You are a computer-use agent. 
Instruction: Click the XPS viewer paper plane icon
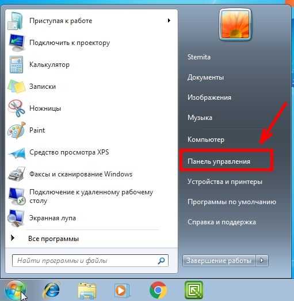coord(17,153)
